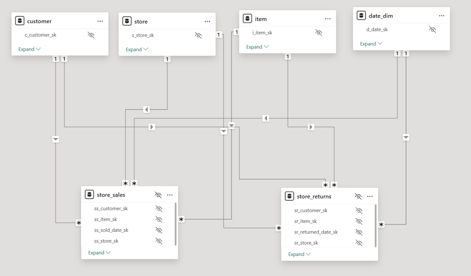Expand the customer table fields

click(29, 49)
